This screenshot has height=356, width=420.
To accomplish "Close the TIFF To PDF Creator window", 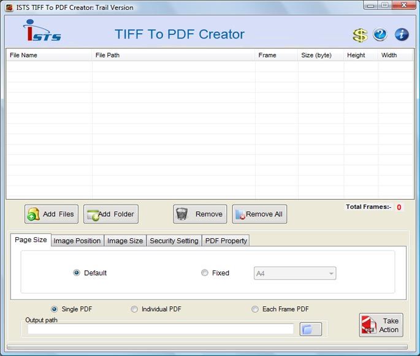I will (x=404, y=6).
